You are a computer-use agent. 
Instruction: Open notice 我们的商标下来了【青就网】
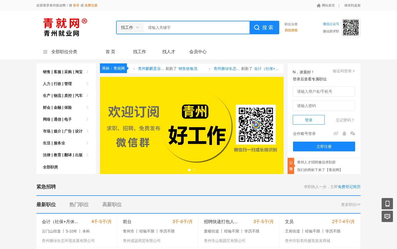click(320, 170)
